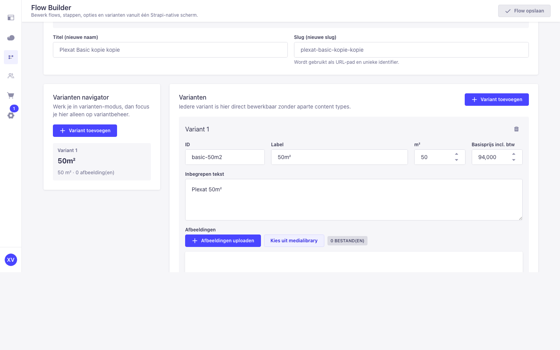Click the Variant 1 heading text
This screenshot has width=560, height=350.
click(197, 129)
